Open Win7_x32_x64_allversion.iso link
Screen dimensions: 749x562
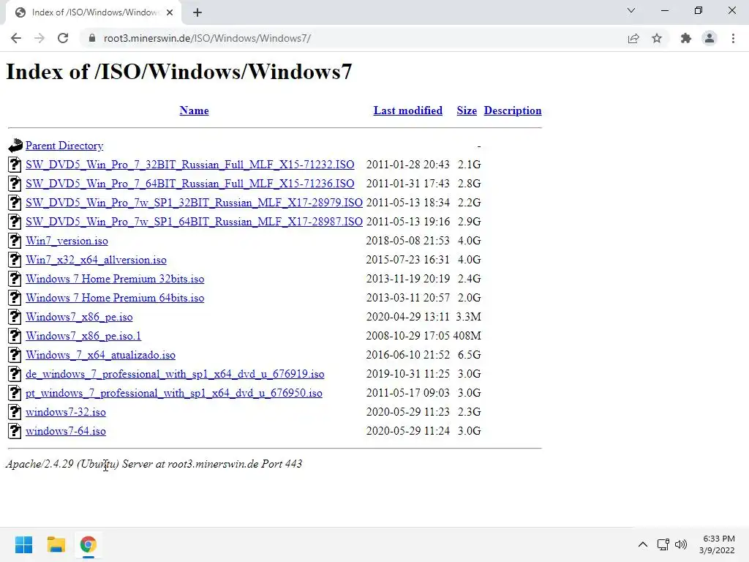click(96, 260)
